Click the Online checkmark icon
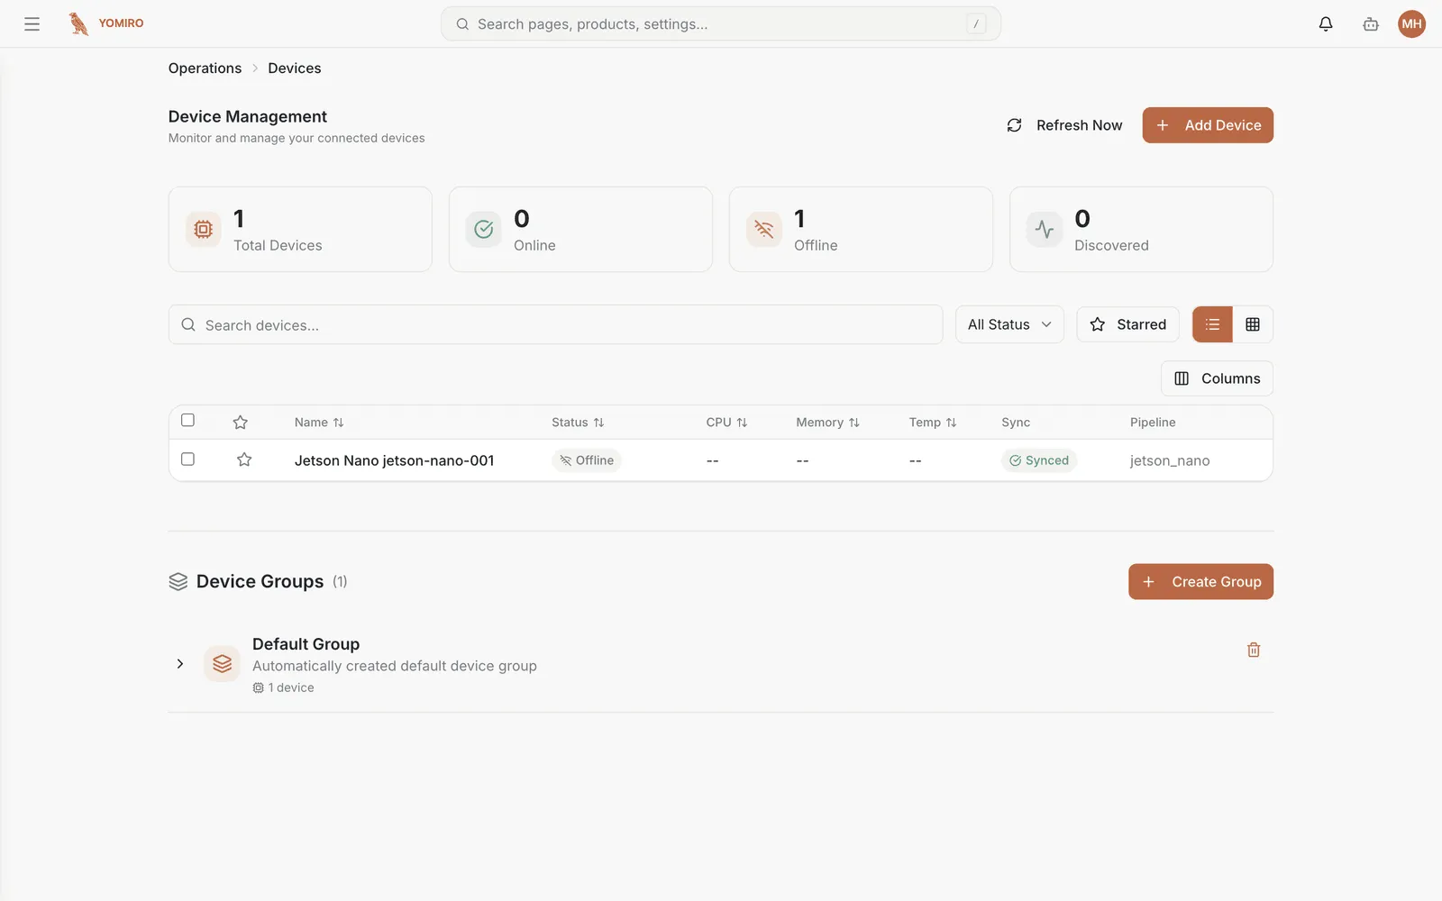Image resolution: width=1442 pixels, height=901 pixels. [x=484, y=230]
